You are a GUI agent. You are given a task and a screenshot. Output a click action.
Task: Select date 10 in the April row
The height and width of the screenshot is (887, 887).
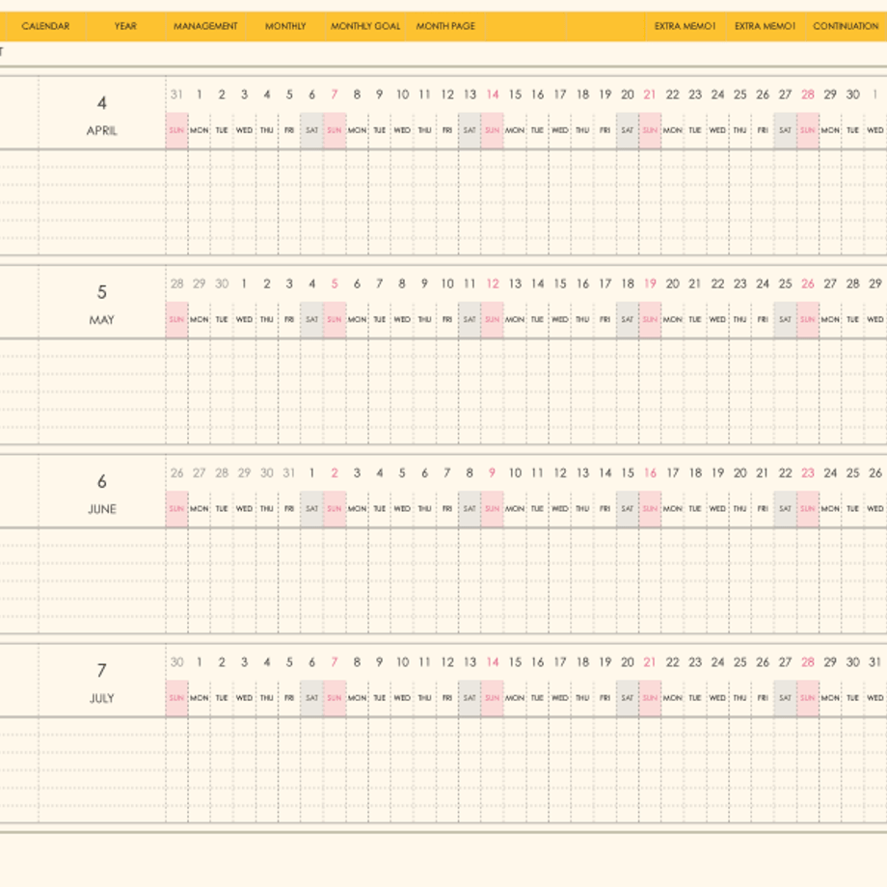[x=402, y=94]
